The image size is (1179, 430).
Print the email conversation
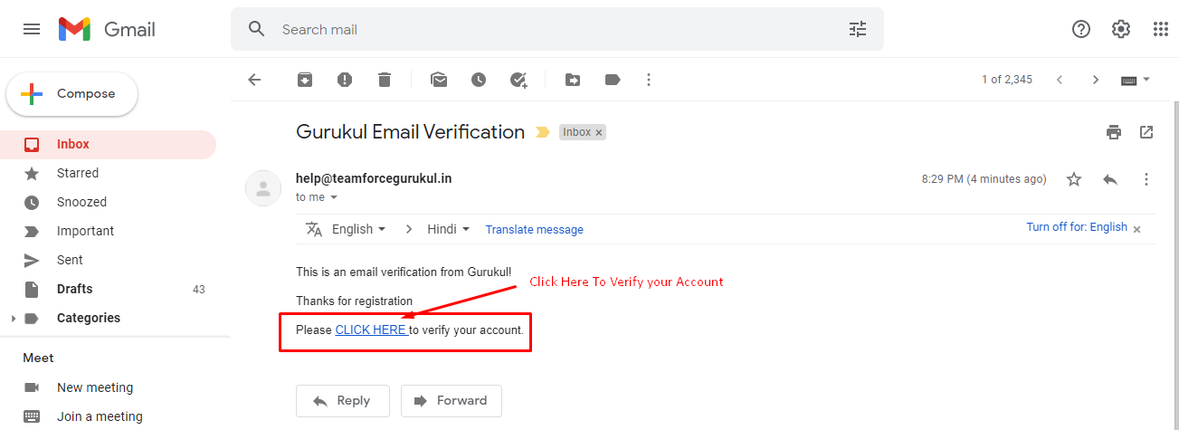point(1114,132)
